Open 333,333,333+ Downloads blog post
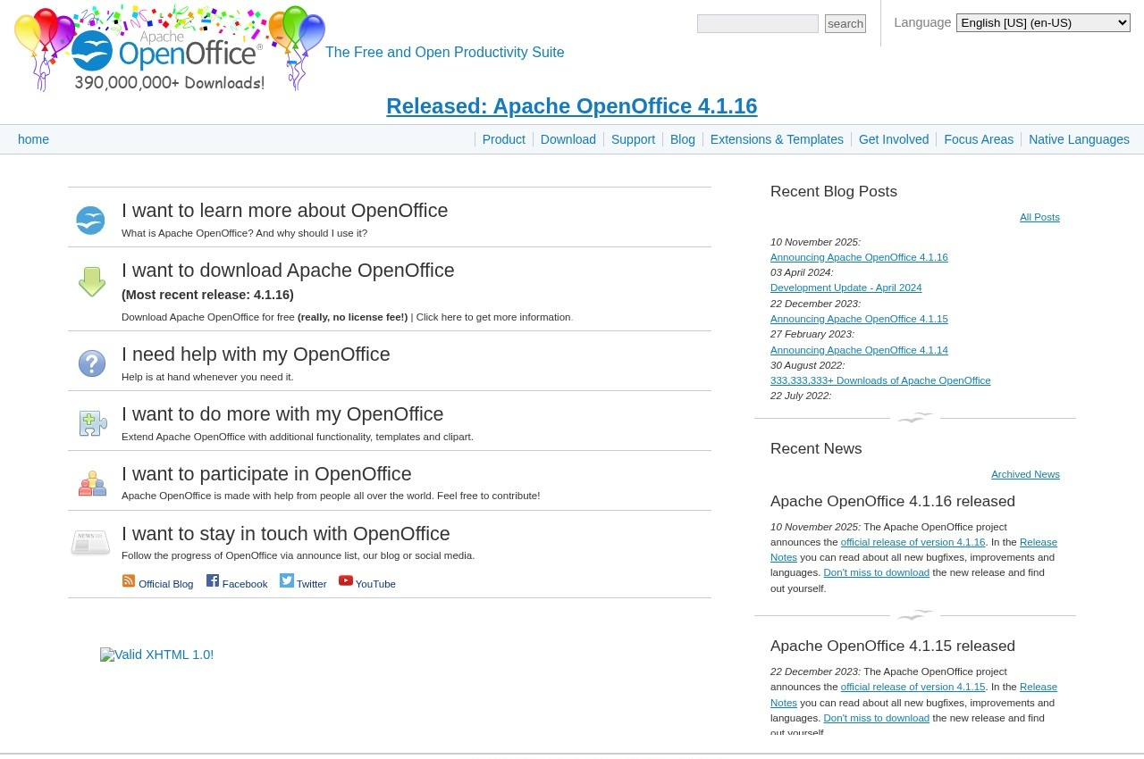Viewport: 1144px width, 759px height. click(880, 380)
